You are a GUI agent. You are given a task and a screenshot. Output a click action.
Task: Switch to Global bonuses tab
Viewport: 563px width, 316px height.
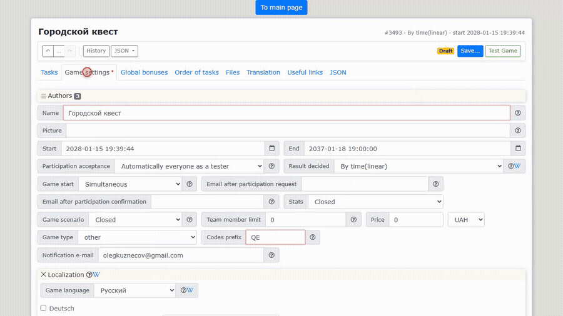tap(144, 72)
